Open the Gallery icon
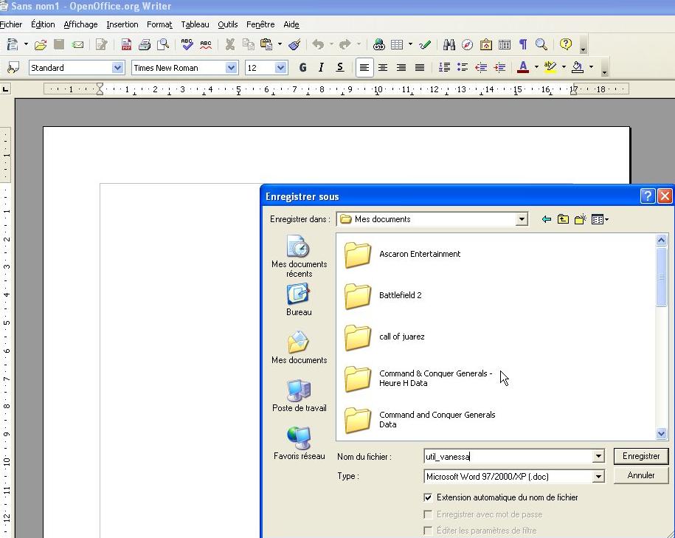The height and width of the screenshot is (538, 675). tap(486, 44)
